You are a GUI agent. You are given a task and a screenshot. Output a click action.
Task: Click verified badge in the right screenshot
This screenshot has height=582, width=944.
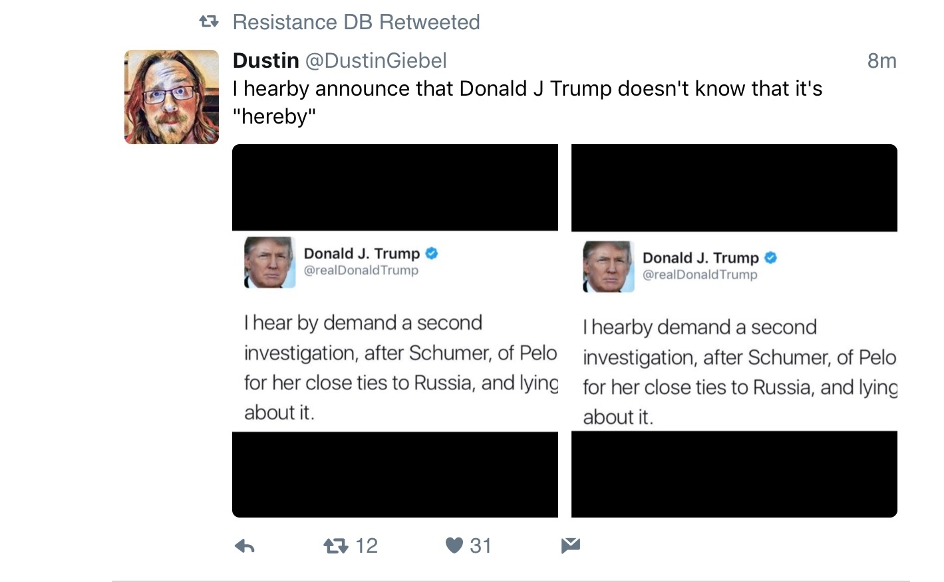pyautogui.click(x=770, y=258)
